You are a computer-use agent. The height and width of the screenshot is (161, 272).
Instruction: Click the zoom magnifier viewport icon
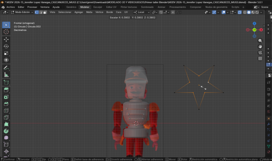260,41
